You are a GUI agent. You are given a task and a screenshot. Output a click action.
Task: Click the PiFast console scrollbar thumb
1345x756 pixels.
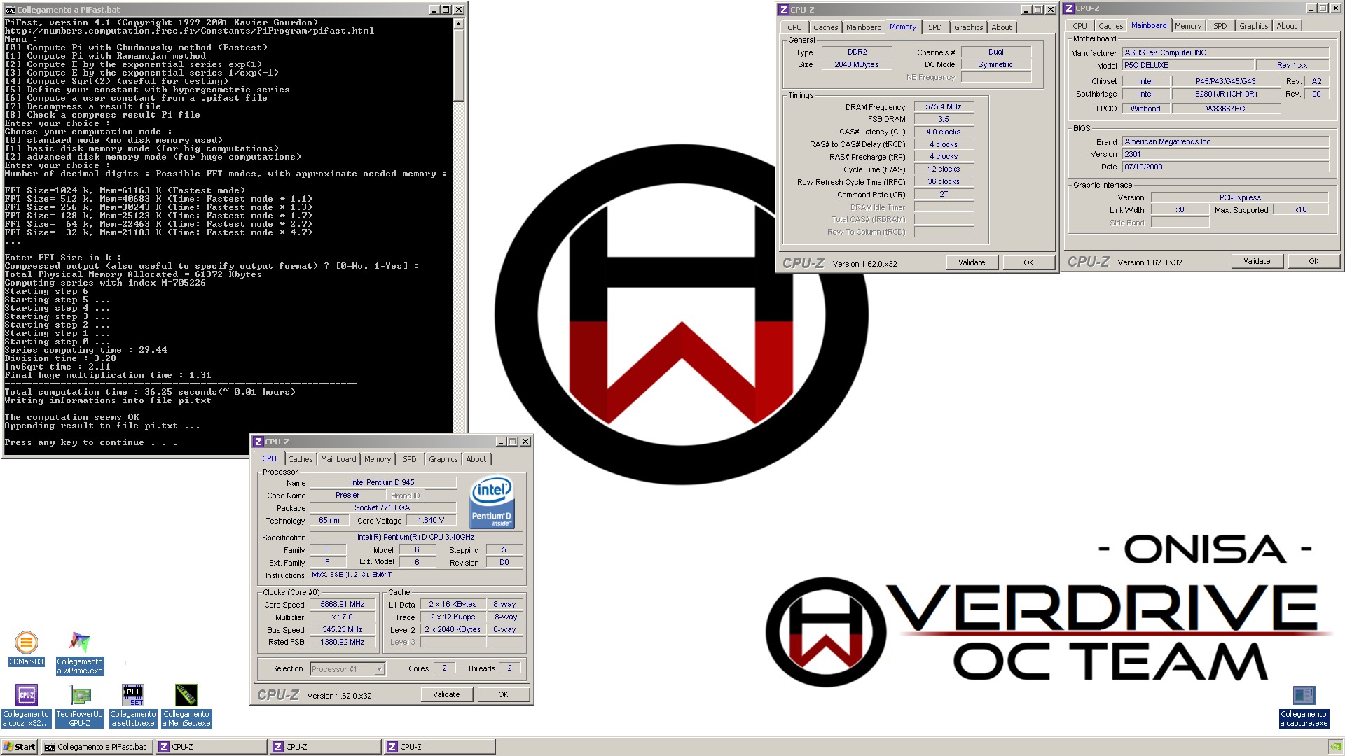coord(459,65)
